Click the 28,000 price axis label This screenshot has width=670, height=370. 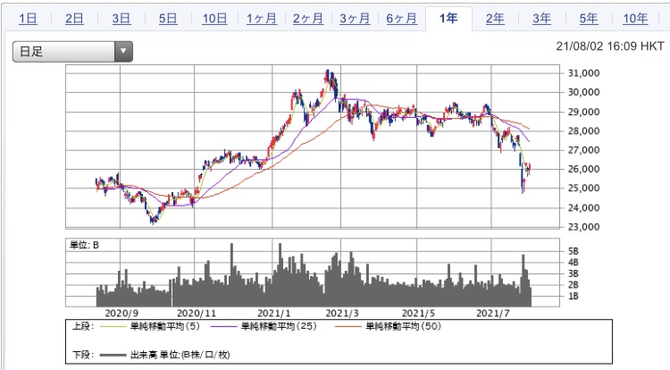point(583,131)
